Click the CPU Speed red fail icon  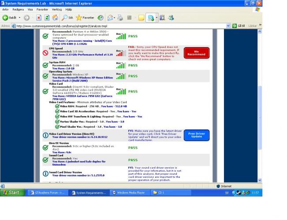pyautogui.click(x=45, y=53)
